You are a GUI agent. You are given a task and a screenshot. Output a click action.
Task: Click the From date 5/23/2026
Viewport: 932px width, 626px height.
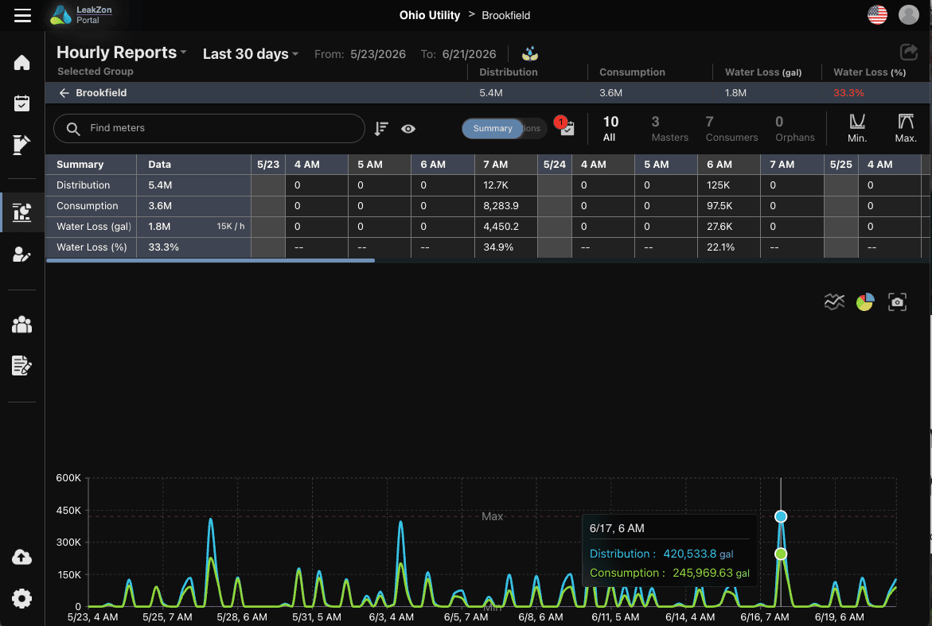(378, 54)
